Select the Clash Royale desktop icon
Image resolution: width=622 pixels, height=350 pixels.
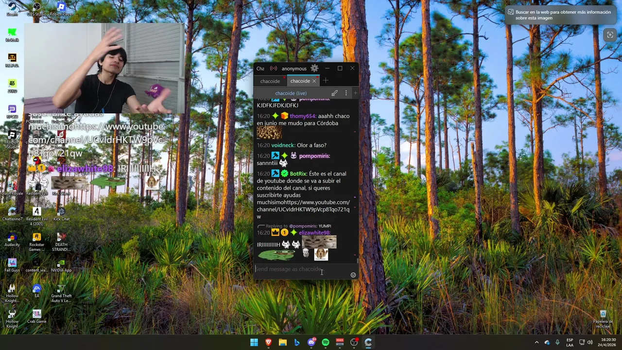(x=12, y=188)
